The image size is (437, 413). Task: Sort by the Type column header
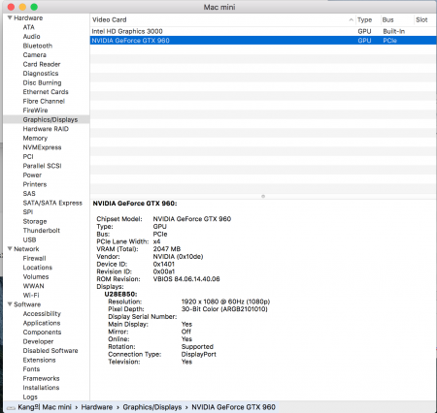click(364, 20)
